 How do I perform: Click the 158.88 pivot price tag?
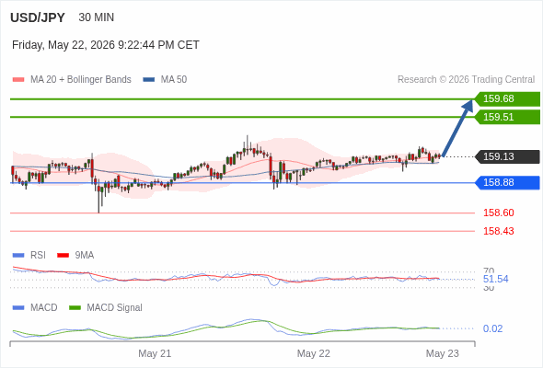click(508, 182)
